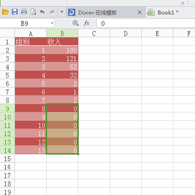Open the insert function fx button
This screenshot has height=195, width=195.
click(87, 23)
